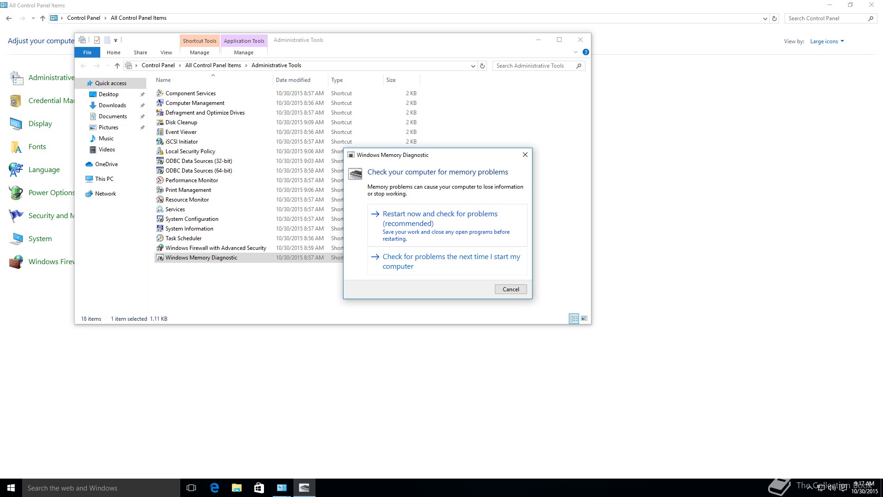Focus Search the web and Windows box
883x497 pixels.
[101, 488]
